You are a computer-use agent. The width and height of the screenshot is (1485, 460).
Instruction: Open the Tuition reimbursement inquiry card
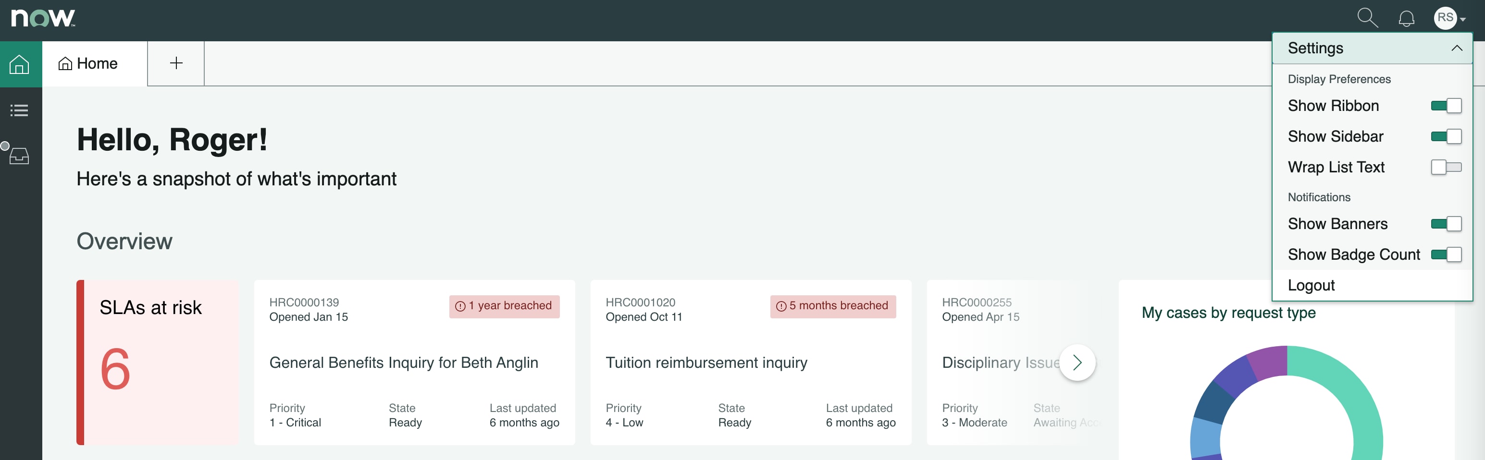706,363
